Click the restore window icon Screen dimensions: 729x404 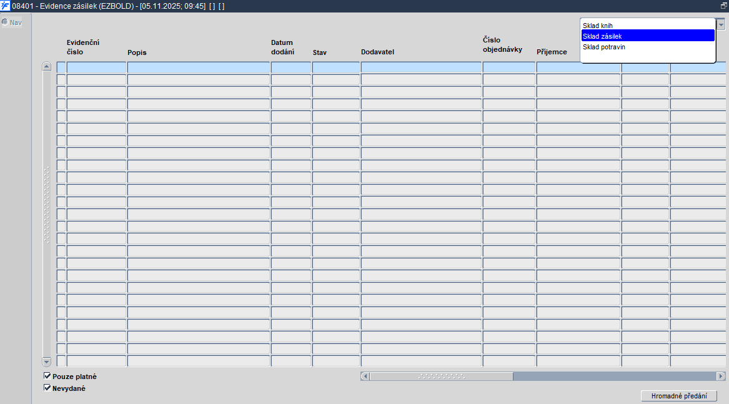pos(723,6)
